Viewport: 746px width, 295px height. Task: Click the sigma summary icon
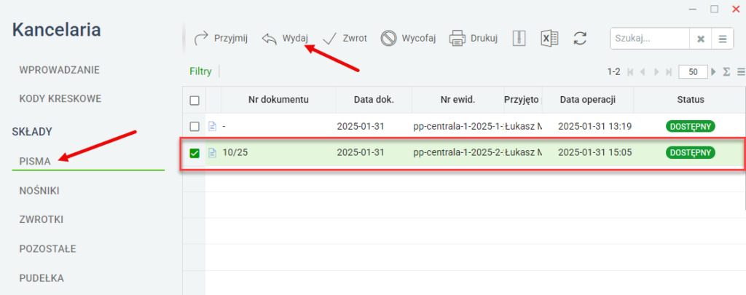[x=726, y=72]
